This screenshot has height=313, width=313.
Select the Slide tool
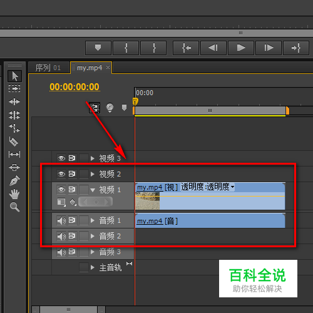point(14,167)
